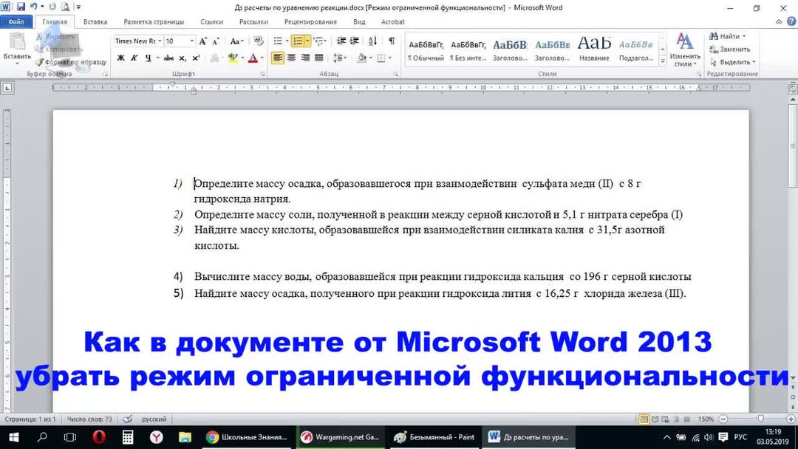Open the Acrobat tab
This screenshot has height=449, width=798.
click(x=393, y=22)
